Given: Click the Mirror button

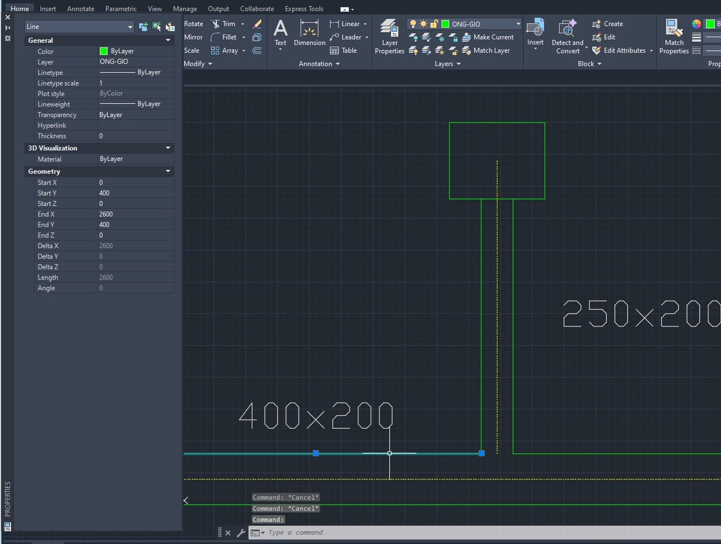Looking at the screenshot, I should (x=193, y=37).
